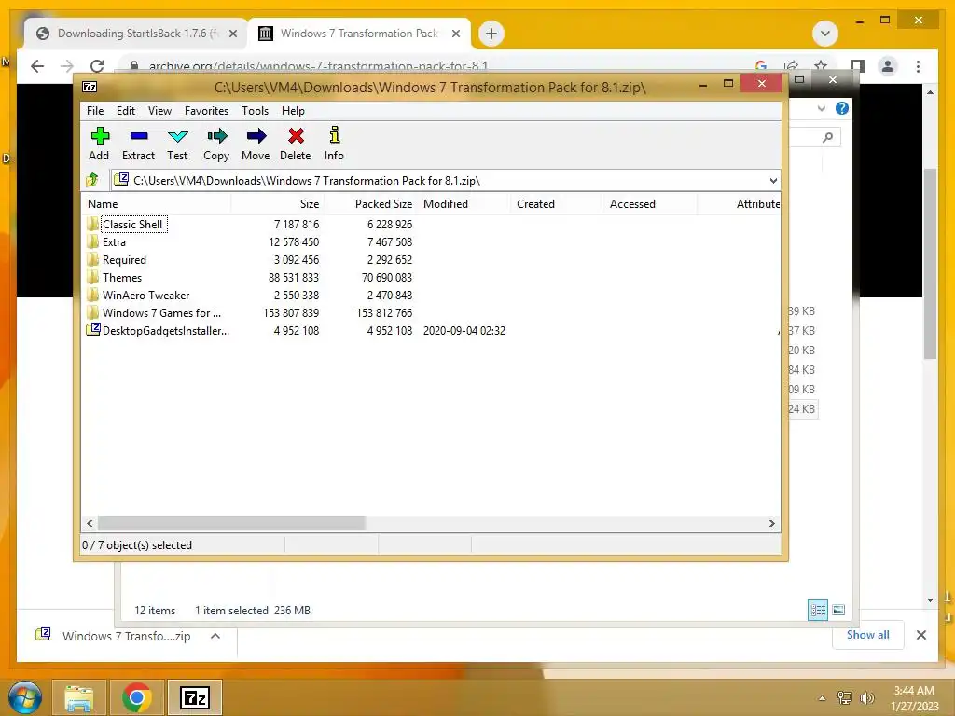Viewport: 955px width, 716px height.
Task: Click the horizontal scrollbar right arrow
Action: click(771, 523)
